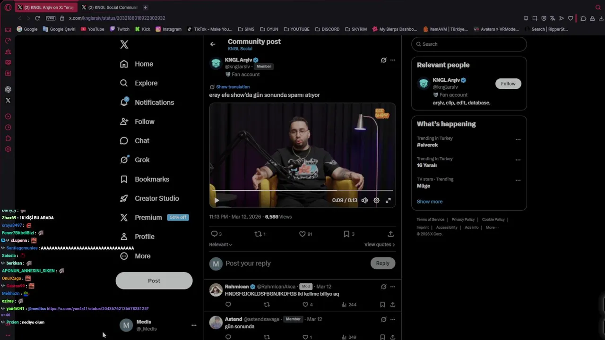
Task: Open sidebar Settings gear
Action: pos(8,149)
